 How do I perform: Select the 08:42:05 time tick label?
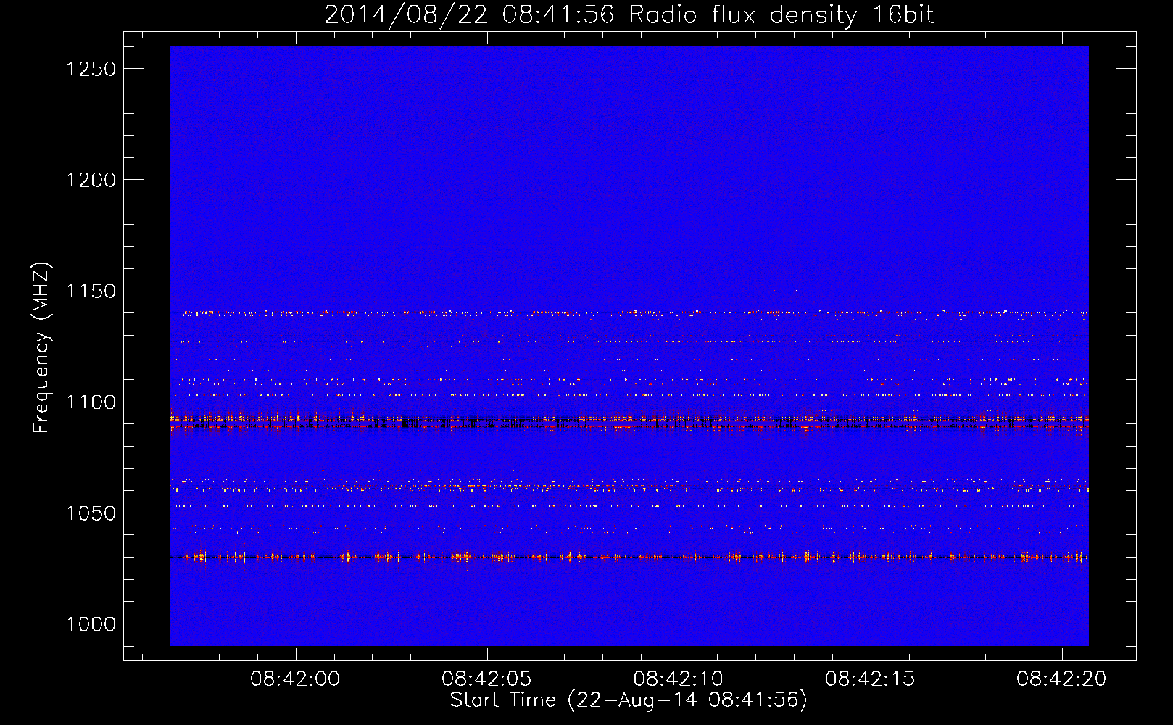[486, 679]
